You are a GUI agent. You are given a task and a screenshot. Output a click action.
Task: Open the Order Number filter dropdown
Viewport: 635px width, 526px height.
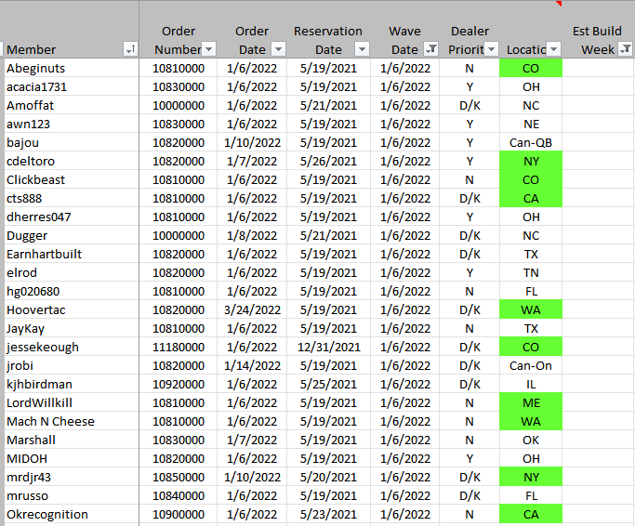[x=209, y=49]
